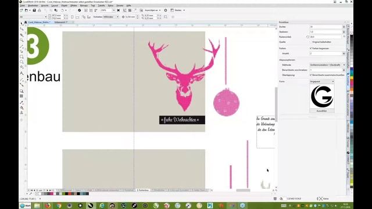Click the full-screen preview icon
The image size is (372, 209).
tap(119, 10)
